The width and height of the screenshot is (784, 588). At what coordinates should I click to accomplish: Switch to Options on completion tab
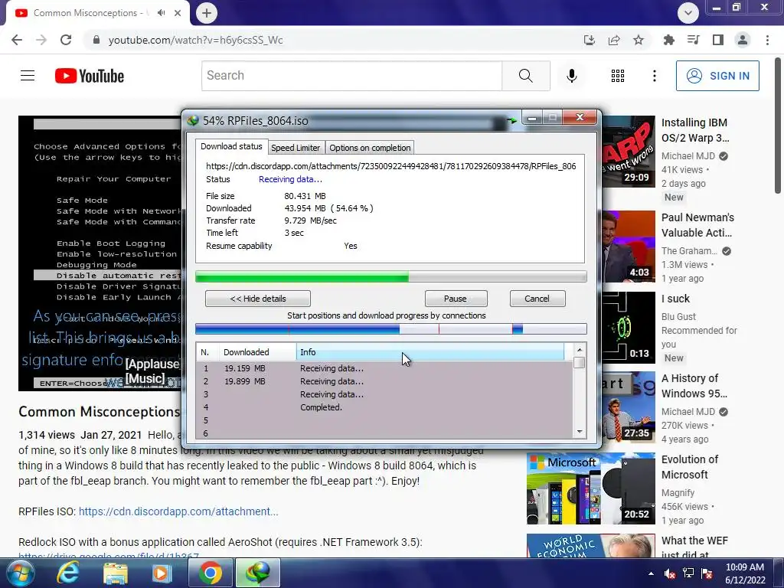[370, 148]
